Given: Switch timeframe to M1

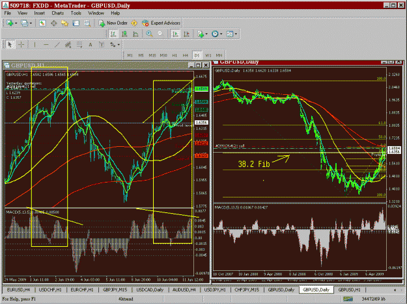Looking at the screenshot, I should pos(130,55).
